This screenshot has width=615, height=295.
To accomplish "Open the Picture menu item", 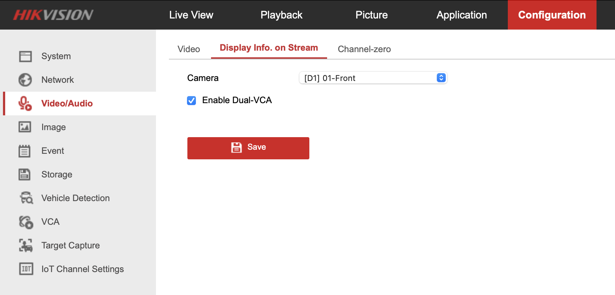I will coord(371,15).
